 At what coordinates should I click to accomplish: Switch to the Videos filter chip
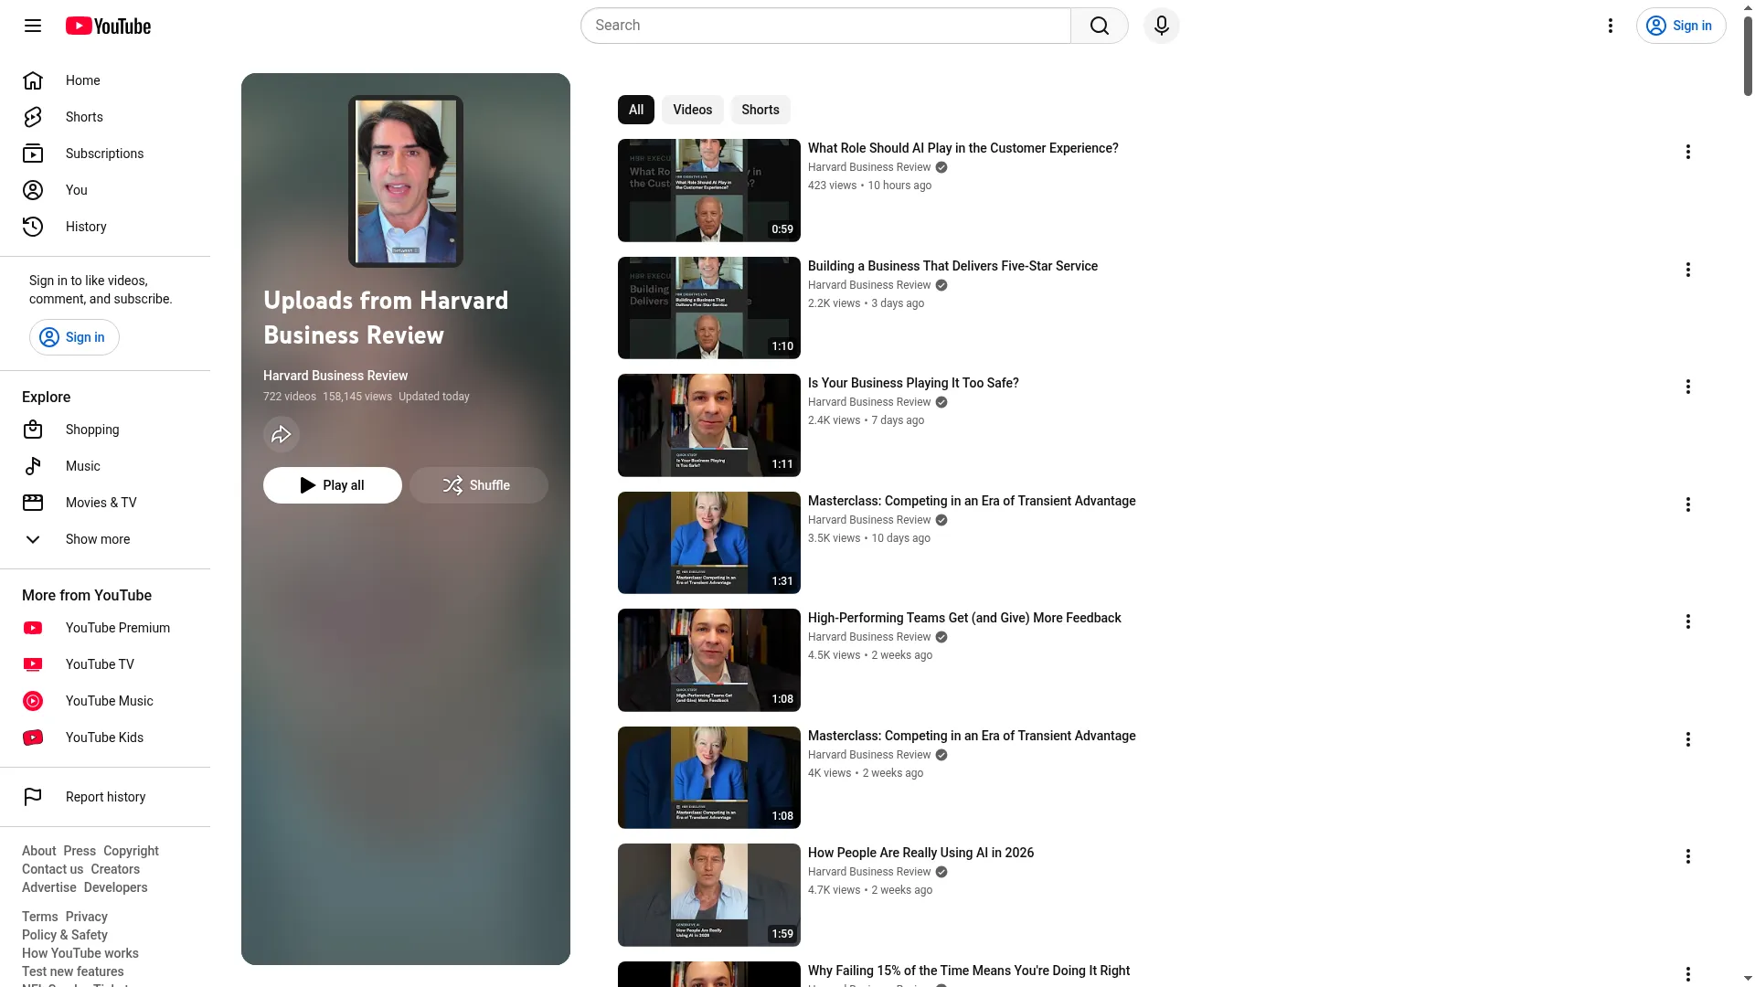(x=693, y=110)
